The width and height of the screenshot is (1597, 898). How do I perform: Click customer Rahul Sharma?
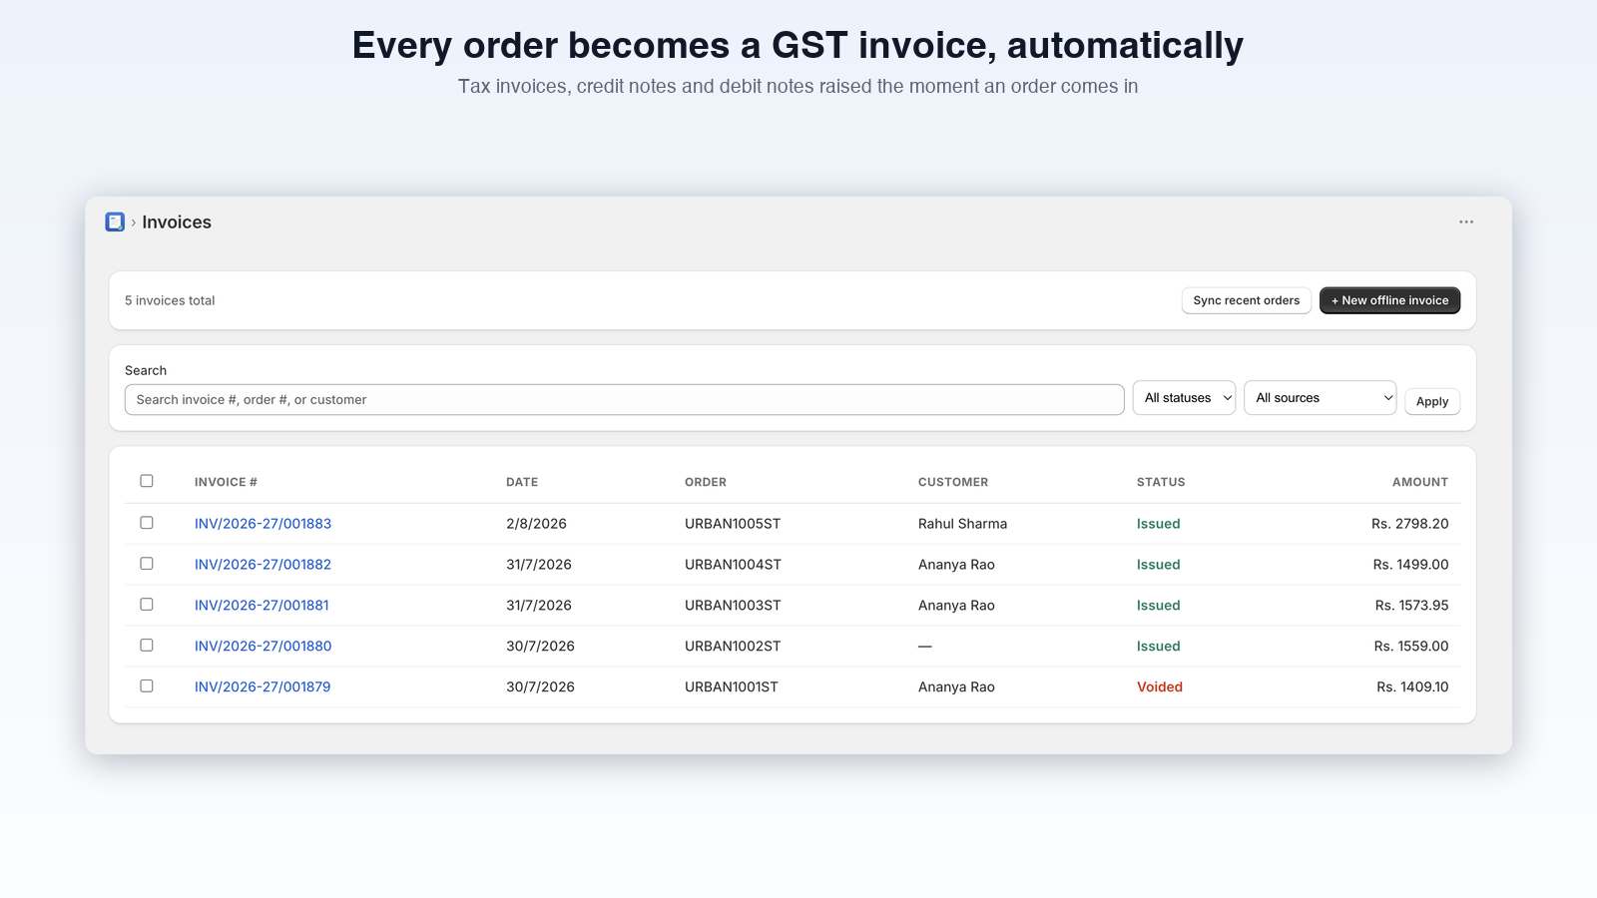coord(962,524)
